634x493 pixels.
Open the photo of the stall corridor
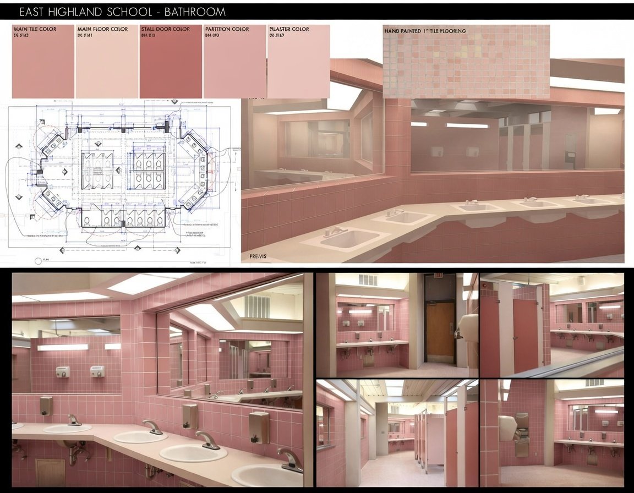[x=397, y=433]
